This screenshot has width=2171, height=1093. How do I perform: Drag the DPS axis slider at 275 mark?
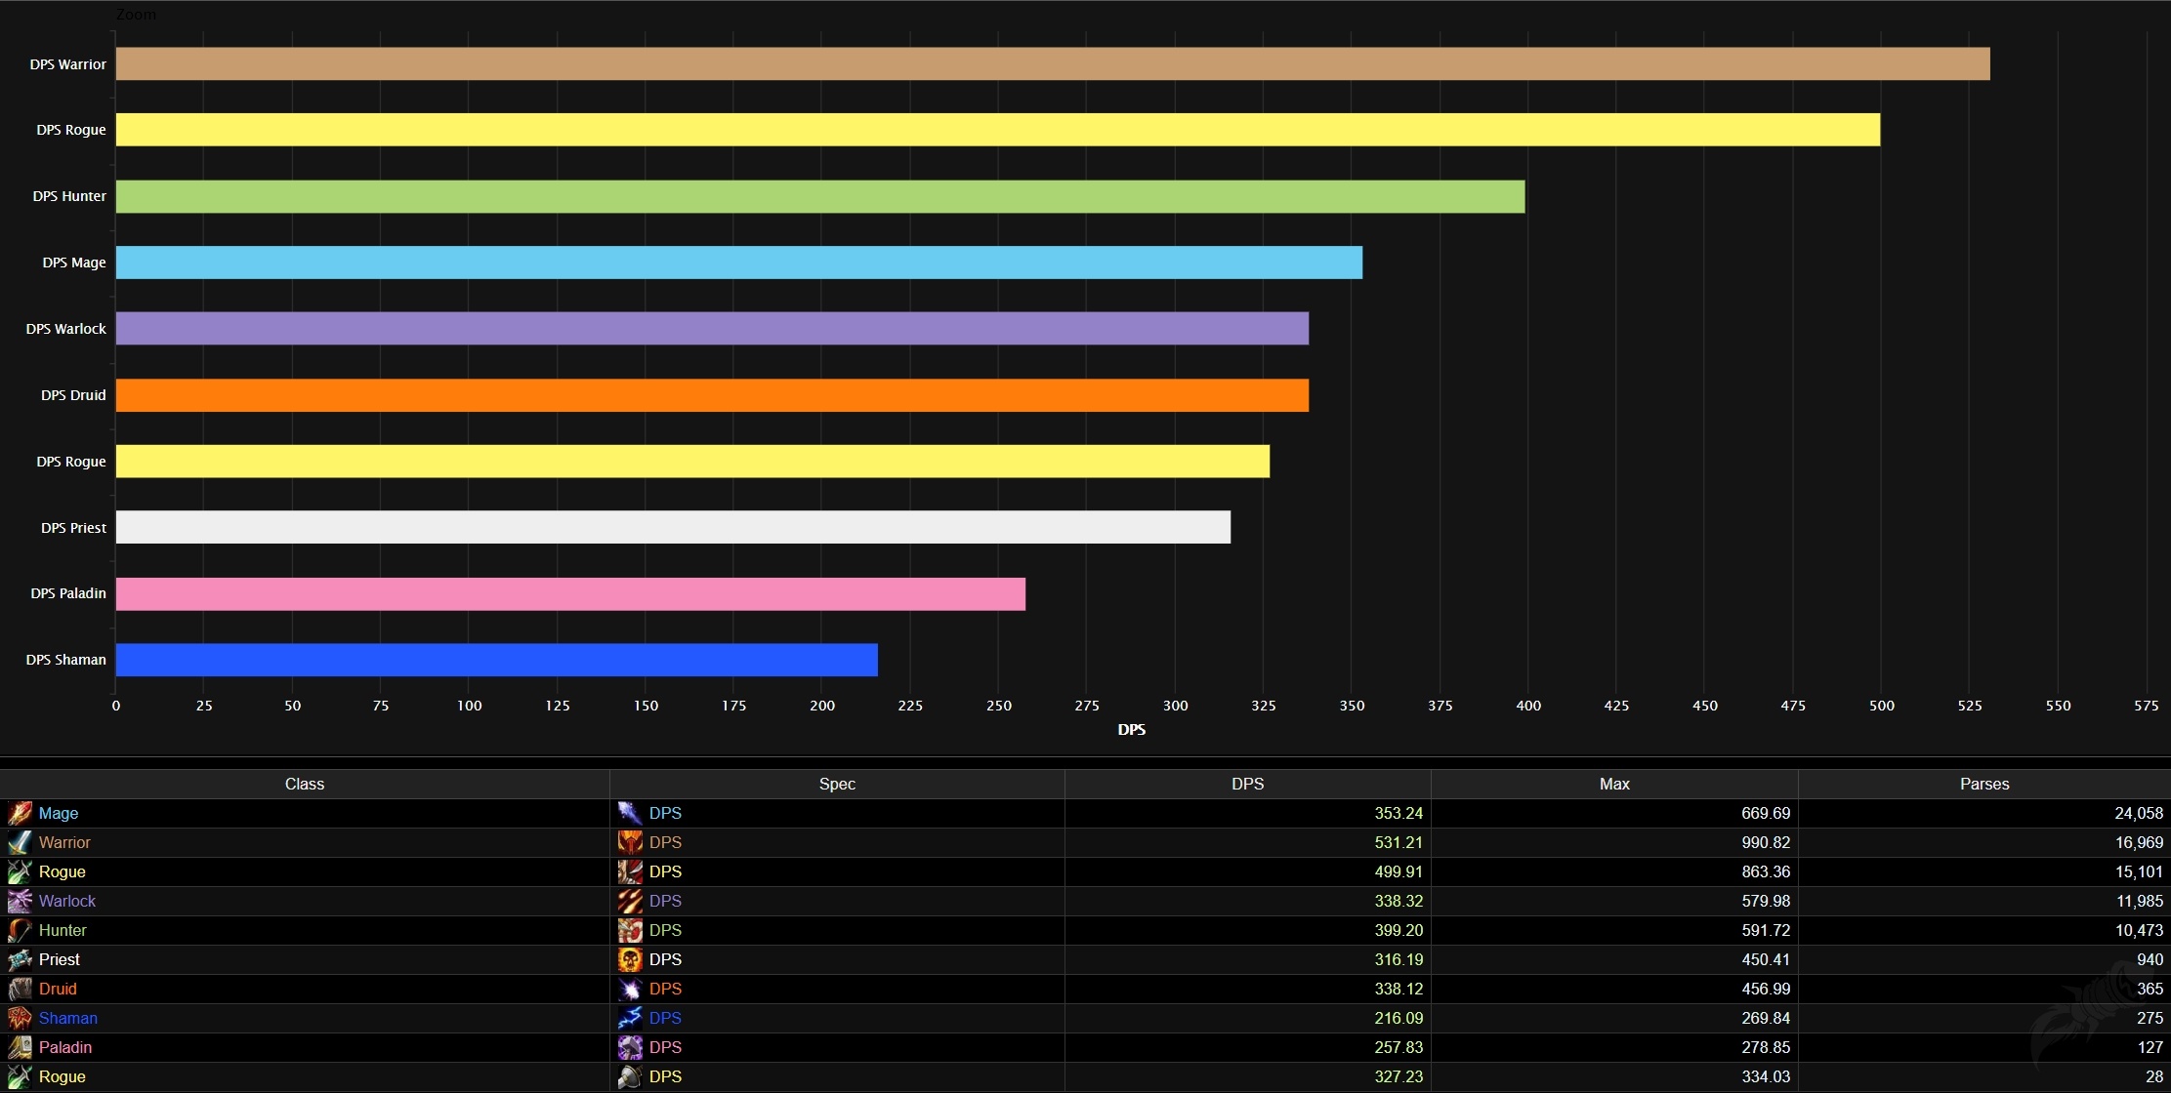point(1083,706)
